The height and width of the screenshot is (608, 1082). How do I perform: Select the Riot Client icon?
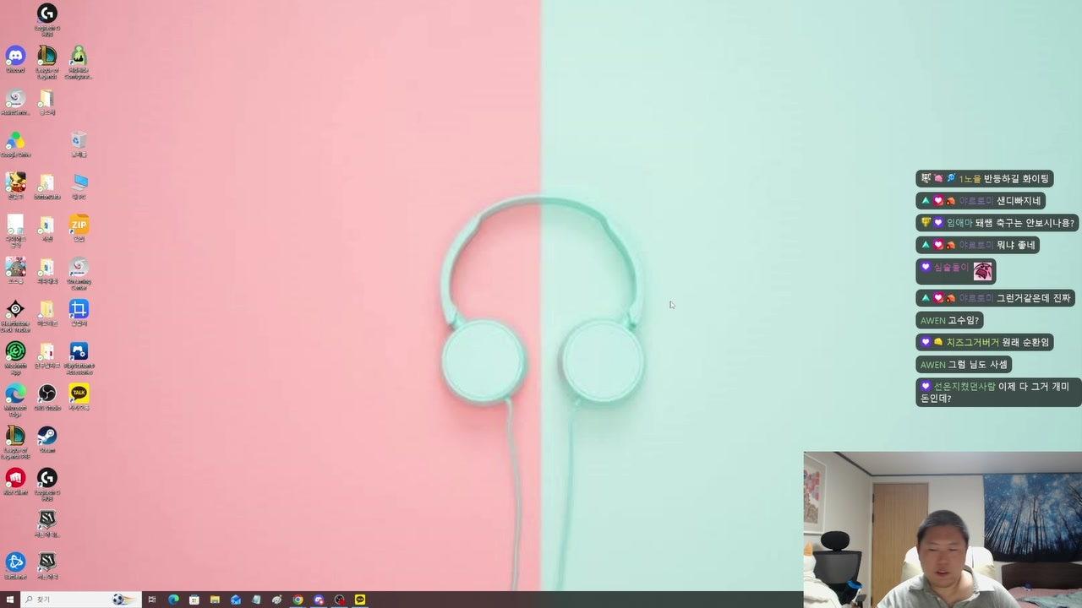click(x=15, y=481)
